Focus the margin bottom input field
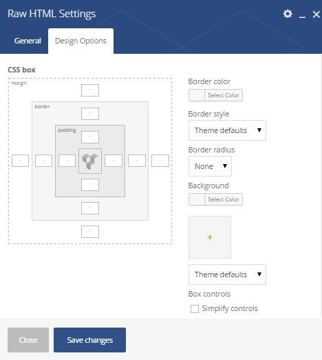 (x=90, y=232)
